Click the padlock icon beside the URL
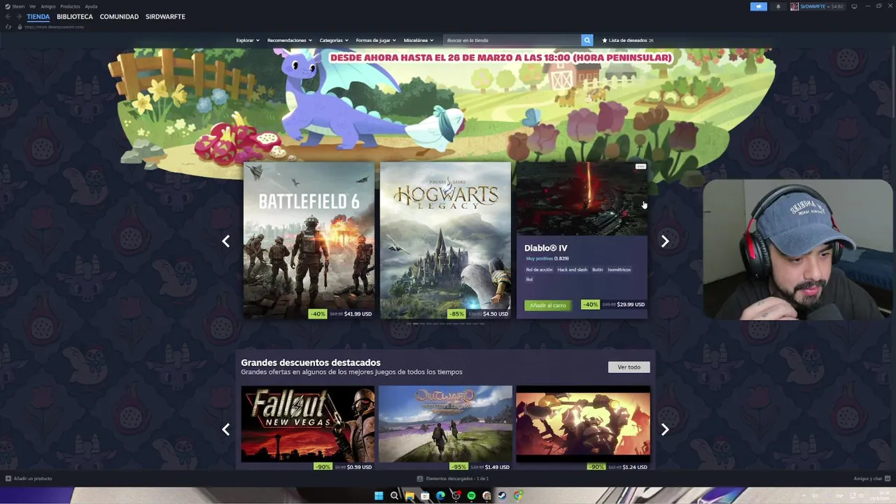This screenshot has width=896, height=504. [20, 27]
